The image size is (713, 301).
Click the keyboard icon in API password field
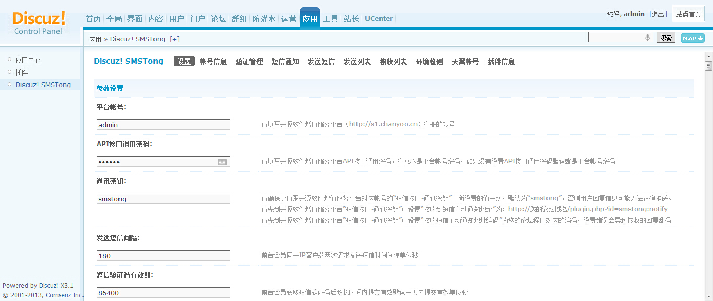point(222,162)
